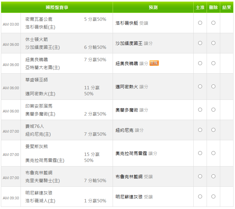Select 刪除 radio for 邁阿密熱火 讓分 row
The image size is (235, 209).
click(213, 87)
